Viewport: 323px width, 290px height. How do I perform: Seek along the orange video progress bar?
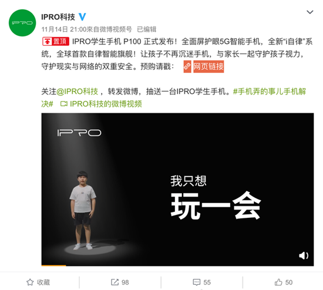[x=177, y=265]
